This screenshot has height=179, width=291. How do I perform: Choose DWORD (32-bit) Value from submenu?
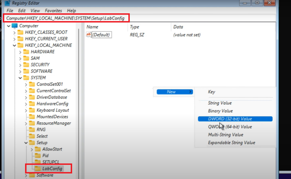[x=235, y=119]
